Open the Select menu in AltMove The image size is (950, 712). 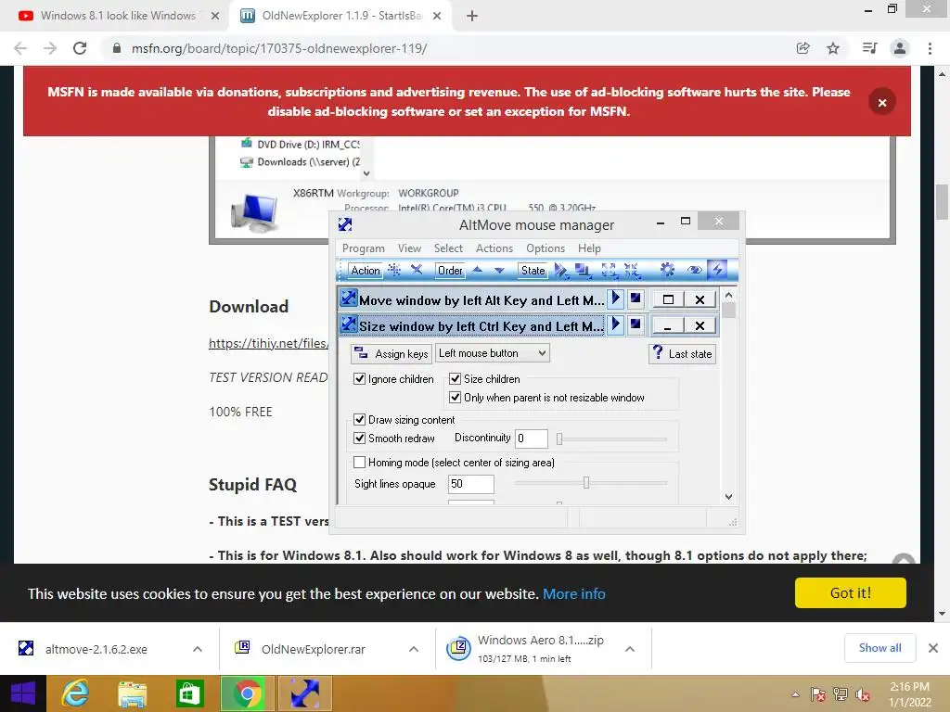pos(448,248)
